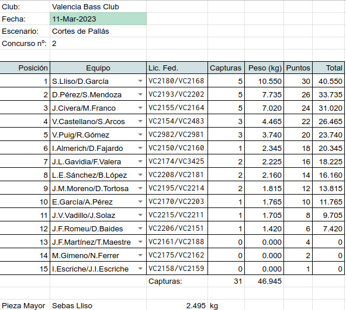The height and width of the screenshot is (310, 346).
Task: Select the Cortes de Pallás cell
Action: [x=98, y=31]
